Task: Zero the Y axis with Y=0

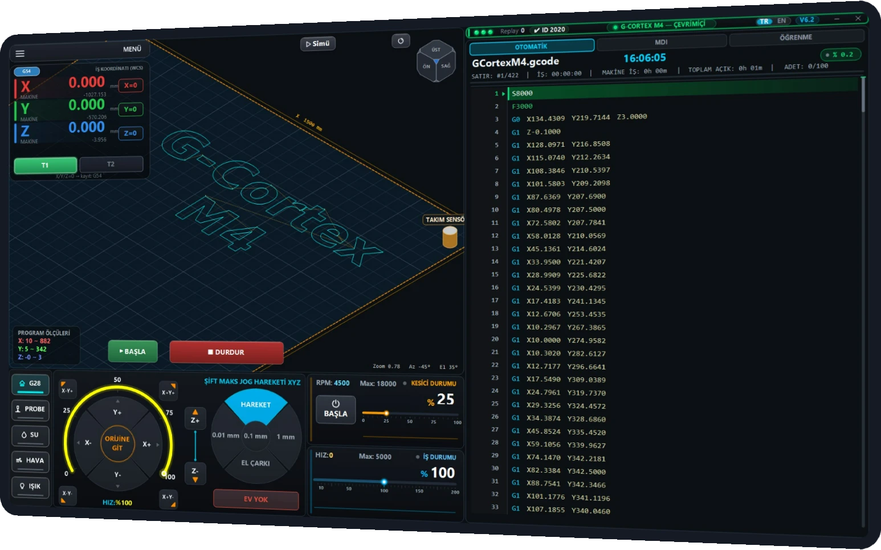Action: [130, 109]
